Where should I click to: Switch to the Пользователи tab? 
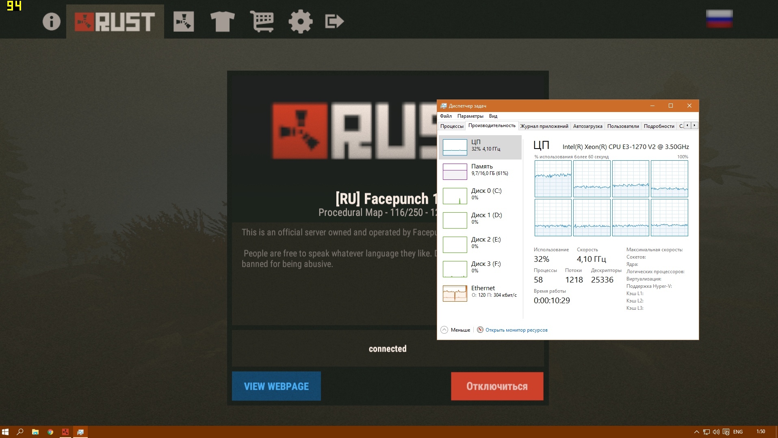pyautogui.click(x=623, y=126)
